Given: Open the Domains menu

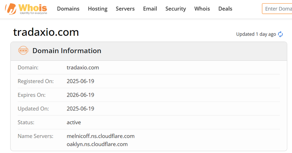Looking at the screenshot, I should (68, 9).
